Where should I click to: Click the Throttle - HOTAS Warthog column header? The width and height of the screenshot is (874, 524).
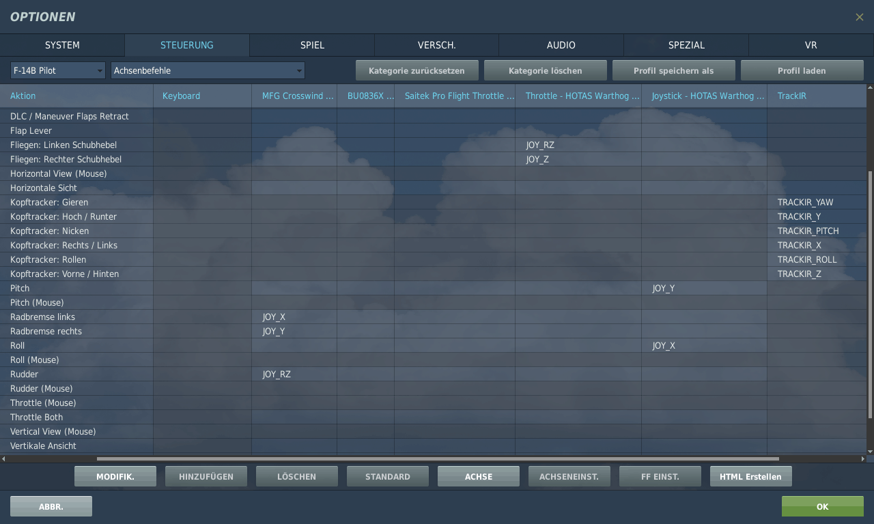(x=578, y=96)
